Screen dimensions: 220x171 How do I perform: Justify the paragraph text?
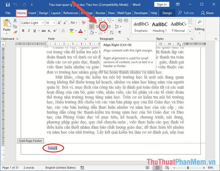(x=109, y=26)
